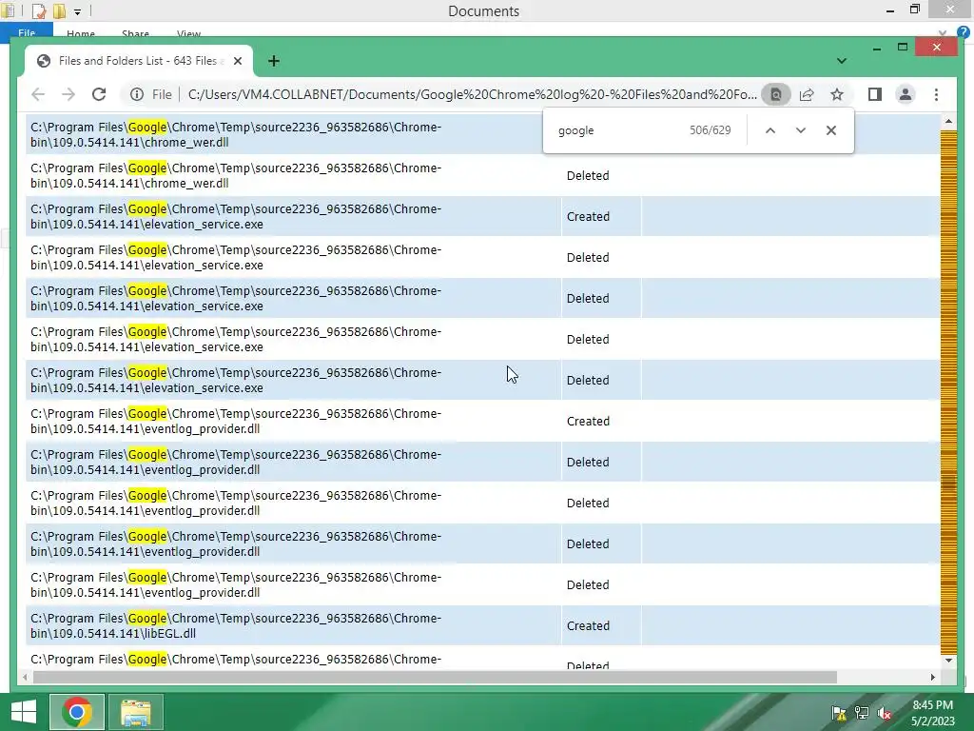The image size is (974, 731).
Task: Open volume muted tray icon
Action: coord(885,713)
